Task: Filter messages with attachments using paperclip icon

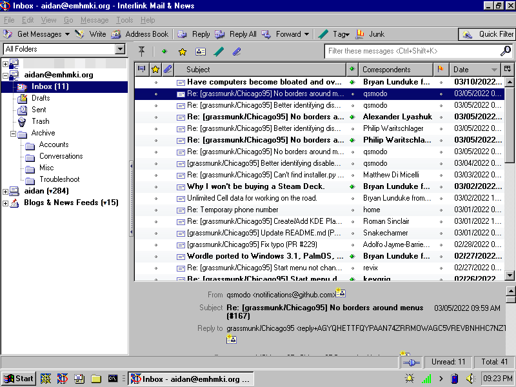Action: coord(237,52)
